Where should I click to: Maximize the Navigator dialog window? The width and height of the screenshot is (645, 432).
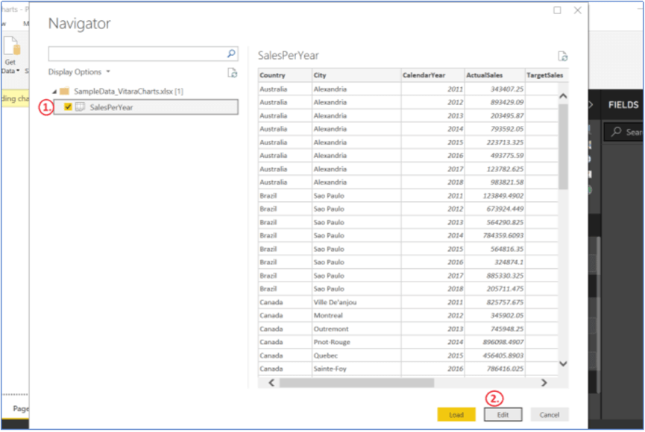click(x=557, y=10)
